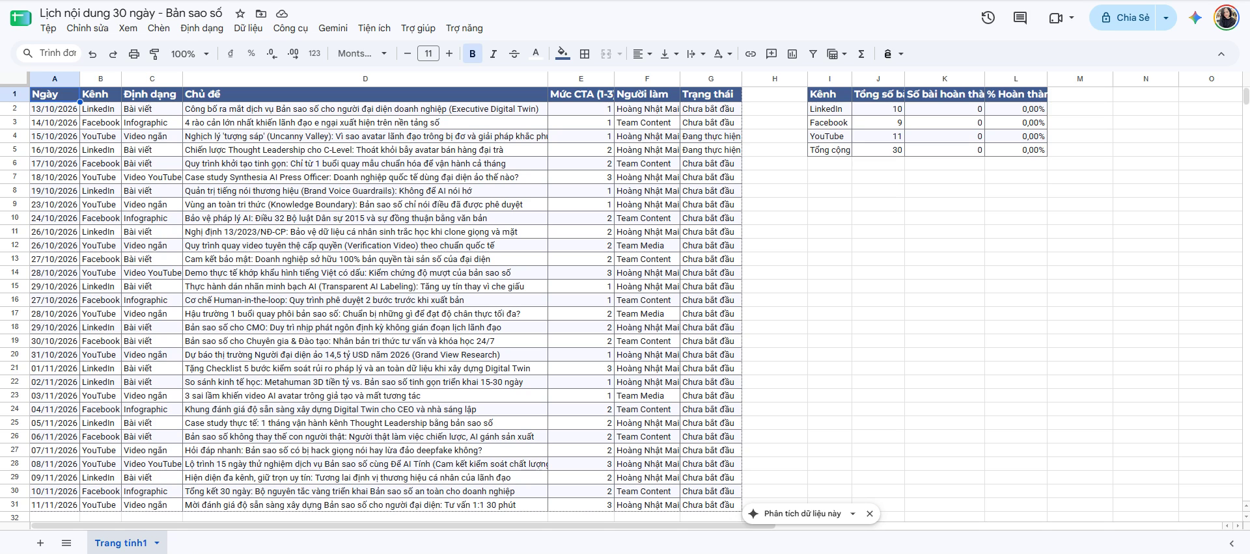Open the text color picker
This screenshot has height=554, width=1250.
[536, 54]
